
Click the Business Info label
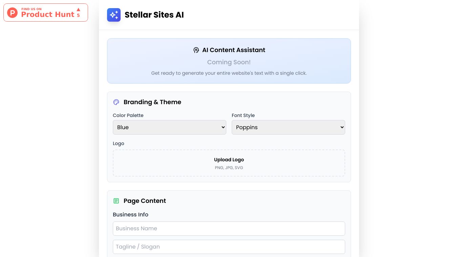(x=130, y=215)
